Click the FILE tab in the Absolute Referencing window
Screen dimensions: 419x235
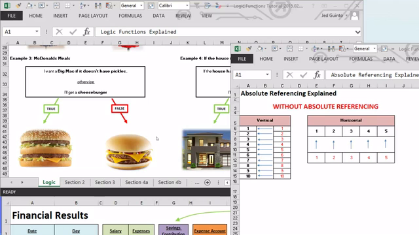pos(242,59)
